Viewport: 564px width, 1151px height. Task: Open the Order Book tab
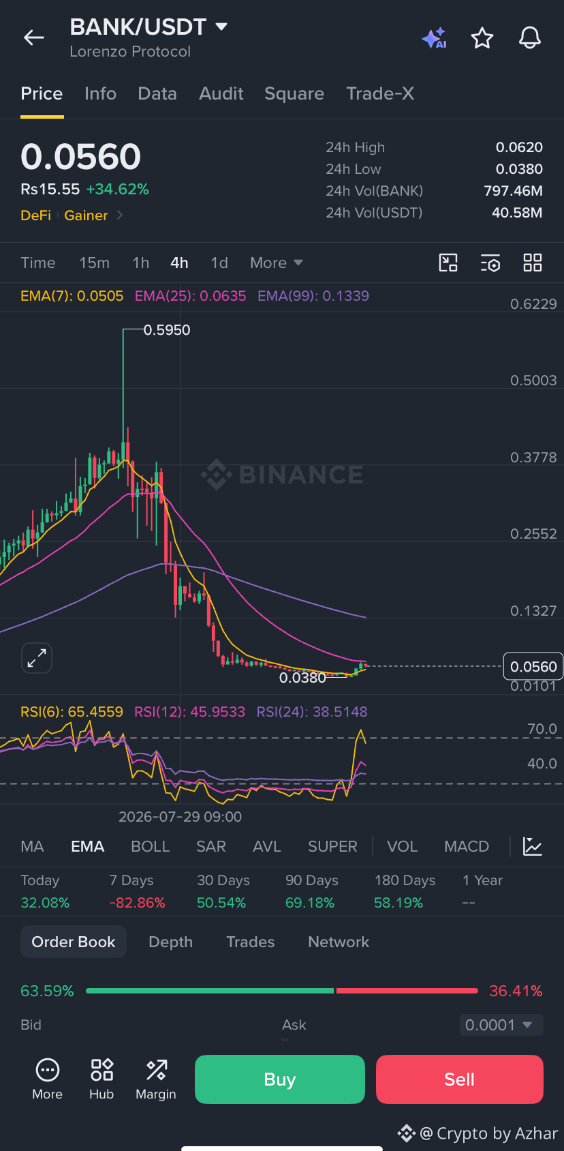pyautogui.click(x=74, y=942)
